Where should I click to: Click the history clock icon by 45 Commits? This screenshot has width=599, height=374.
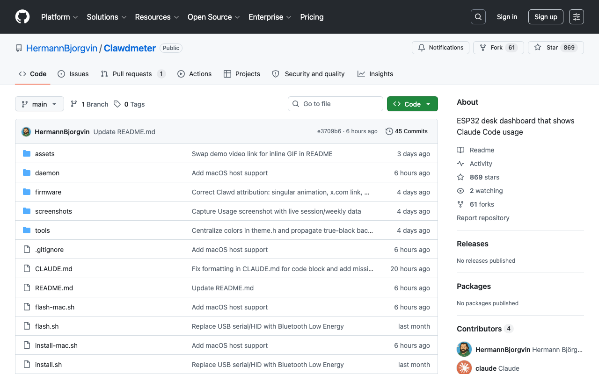pyautogui.click(x=389, y=131)
